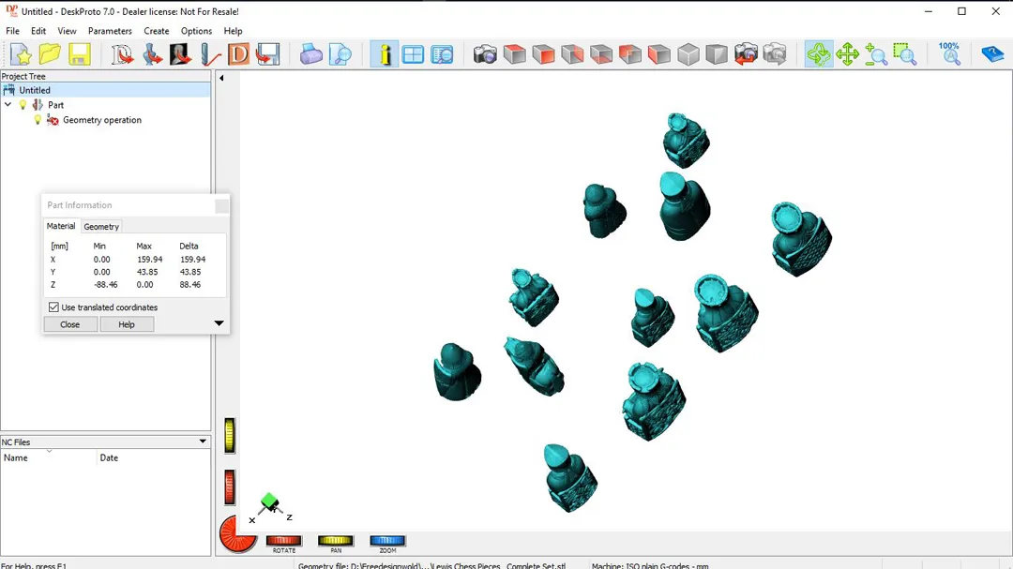1013x569 pixels.
Task: Click the horizontal yellow PAN thumbwheel
Action: (x=335, y=541)
